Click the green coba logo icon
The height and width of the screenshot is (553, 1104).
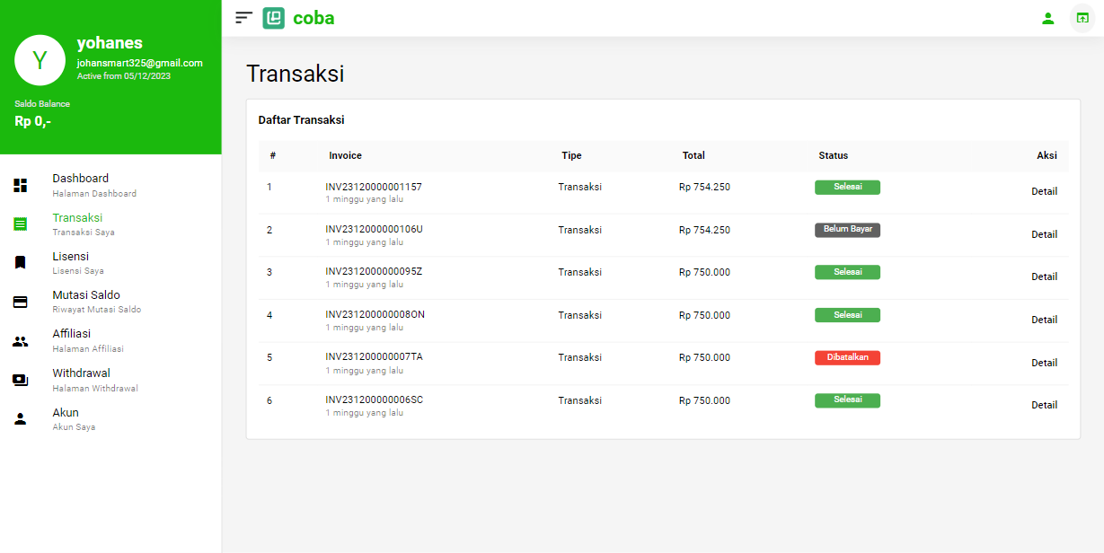(x=274, y=18)
